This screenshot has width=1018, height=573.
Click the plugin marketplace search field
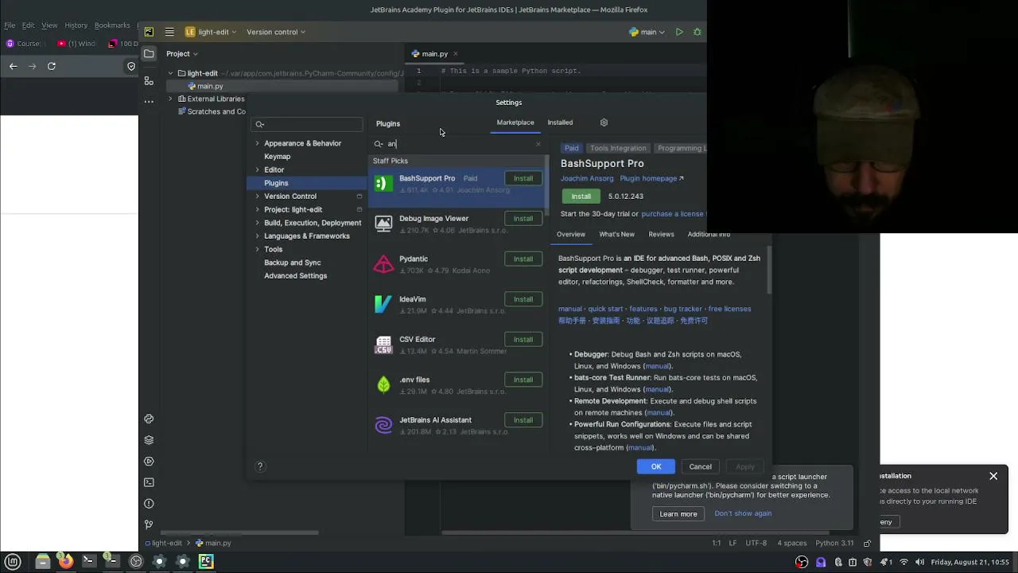click(x=460, y=144)
